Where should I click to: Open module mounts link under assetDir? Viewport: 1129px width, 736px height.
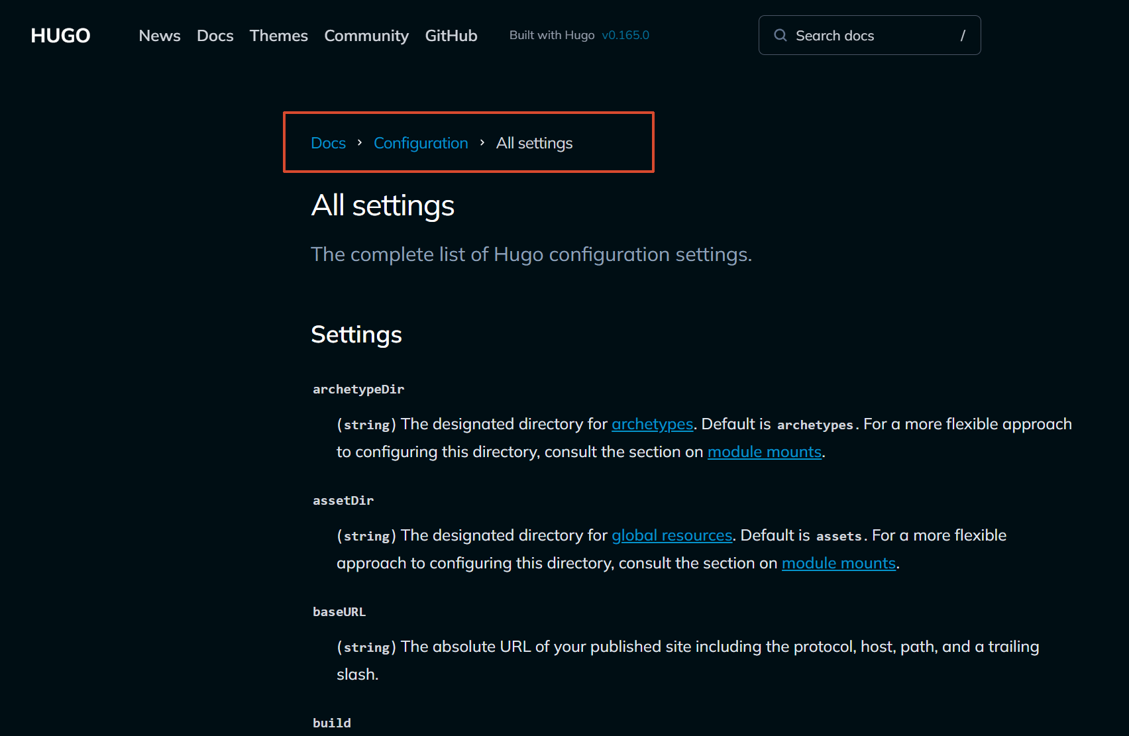point(839,563)
